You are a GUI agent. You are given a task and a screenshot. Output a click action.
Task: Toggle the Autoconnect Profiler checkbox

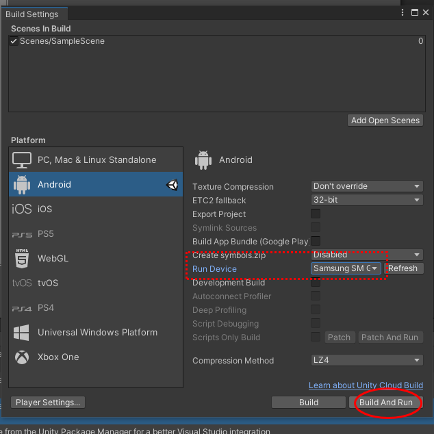point(316,296)
